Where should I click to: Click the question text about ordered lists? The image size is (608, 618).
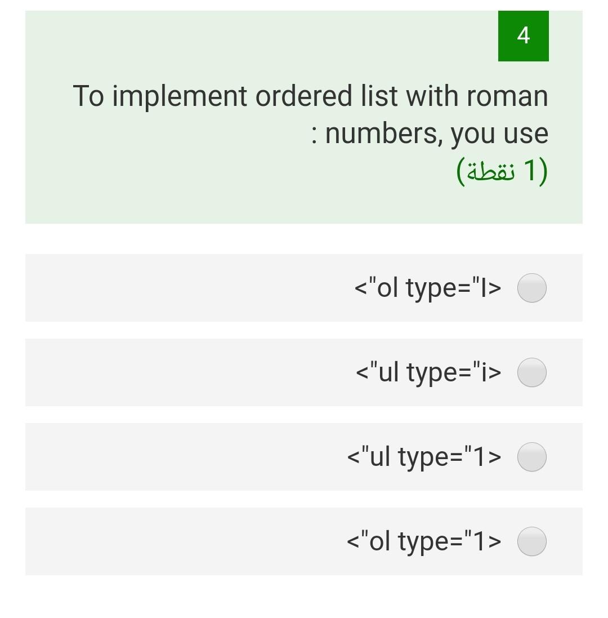tap(310, 113)
